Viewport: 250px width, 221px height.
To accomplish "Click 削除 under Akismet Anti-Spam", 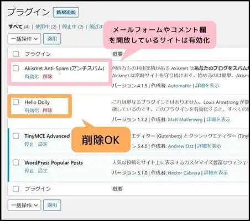I will tap(48, 76).
